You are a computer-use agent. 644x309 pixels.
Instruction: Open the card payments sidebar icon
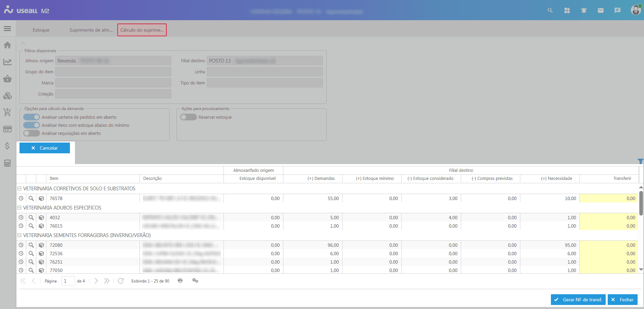(x=7, y=129)
